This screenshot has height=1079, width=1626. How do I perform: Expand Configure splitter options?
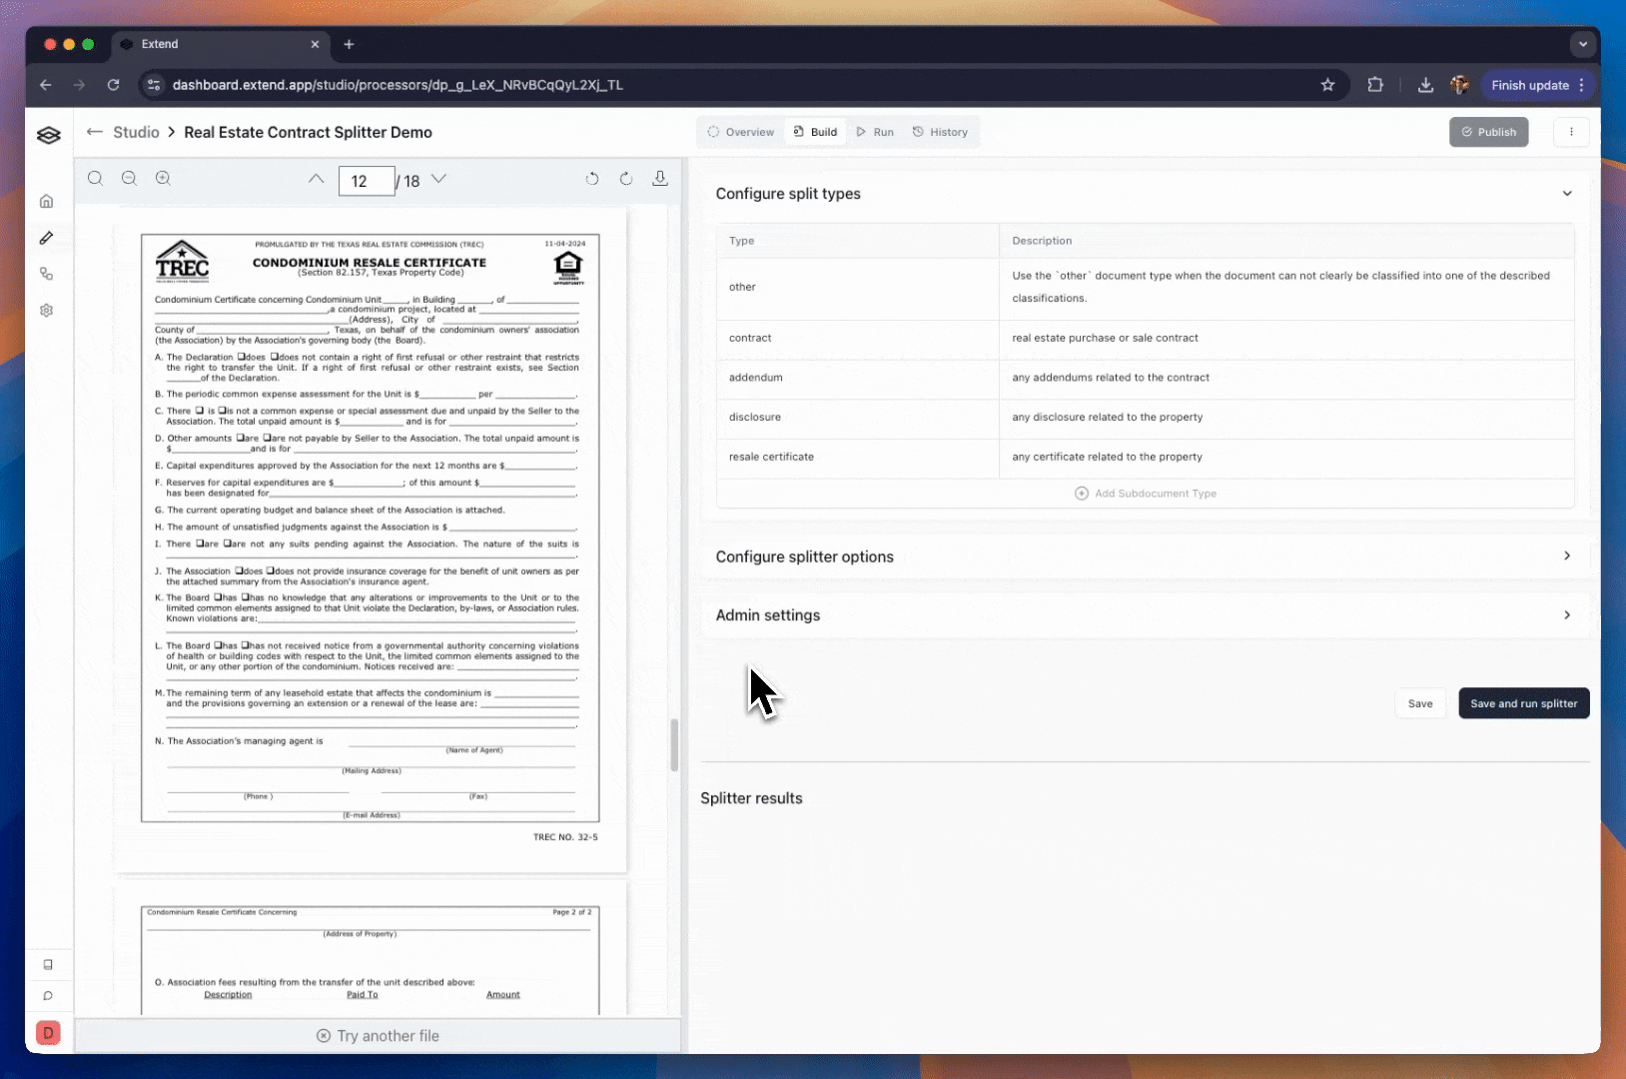tap(1566, 556)
